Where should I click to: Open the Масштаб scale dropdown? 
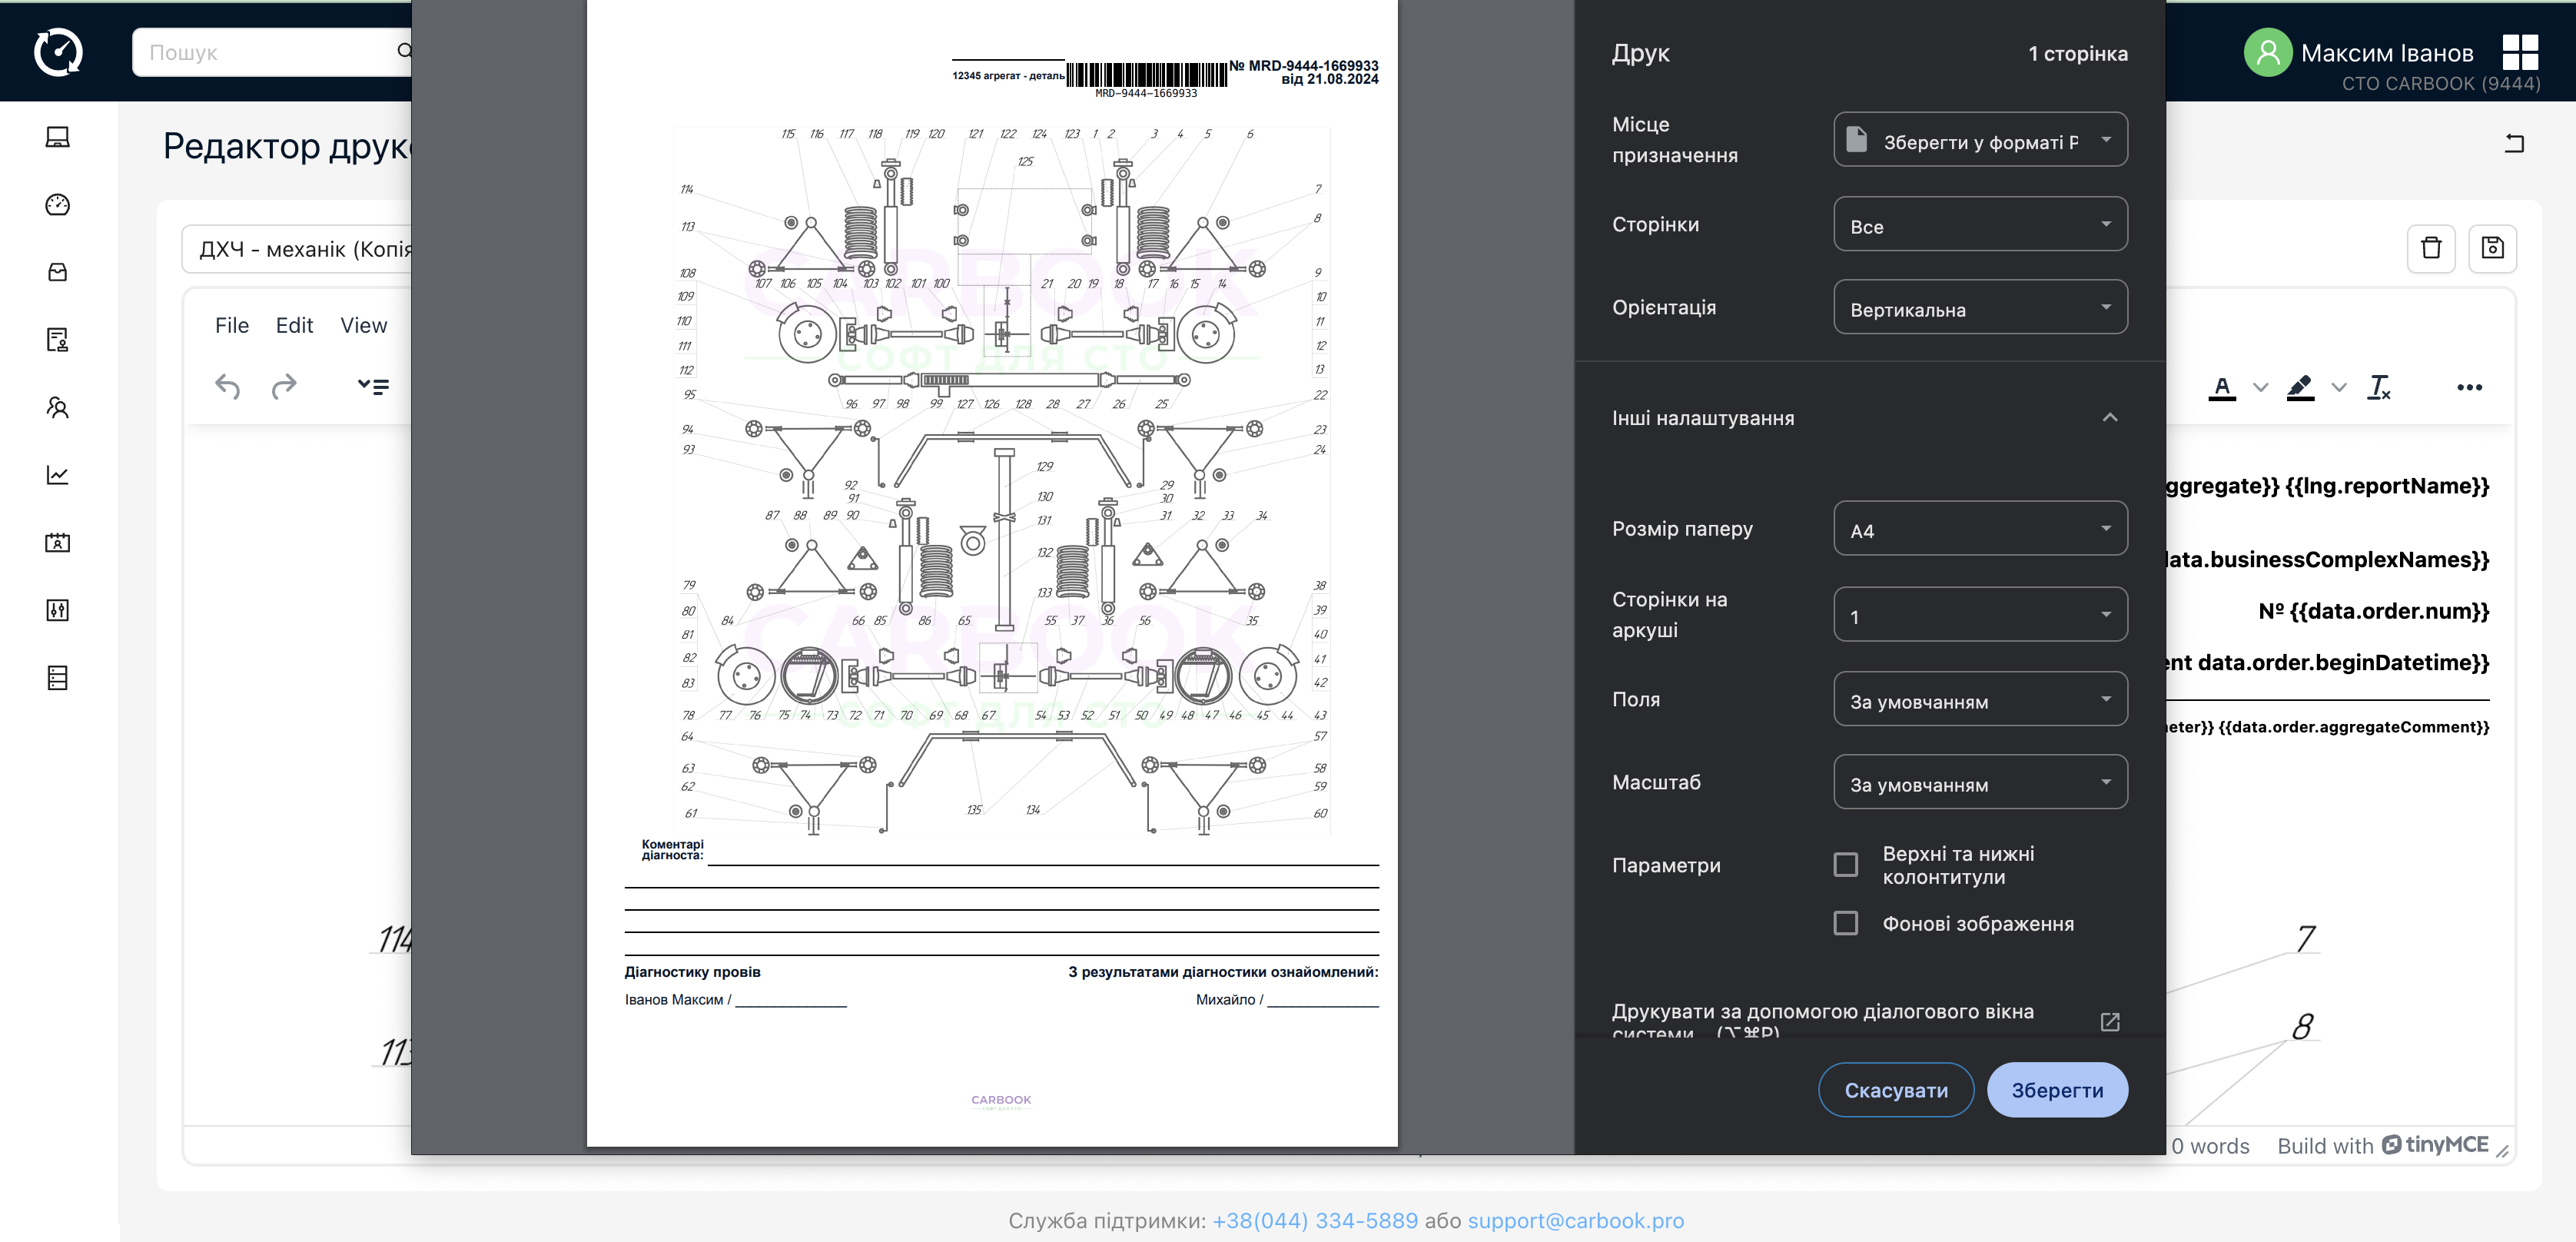pyautogui.click(x=1980, y=783)
